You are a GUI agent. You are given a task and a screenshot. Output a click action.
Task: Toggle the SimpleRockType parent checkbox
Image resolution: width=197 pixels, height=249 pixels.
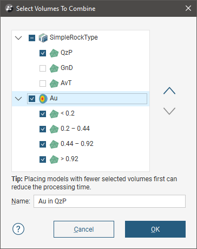pyautogui.click(x=32, y=38)
